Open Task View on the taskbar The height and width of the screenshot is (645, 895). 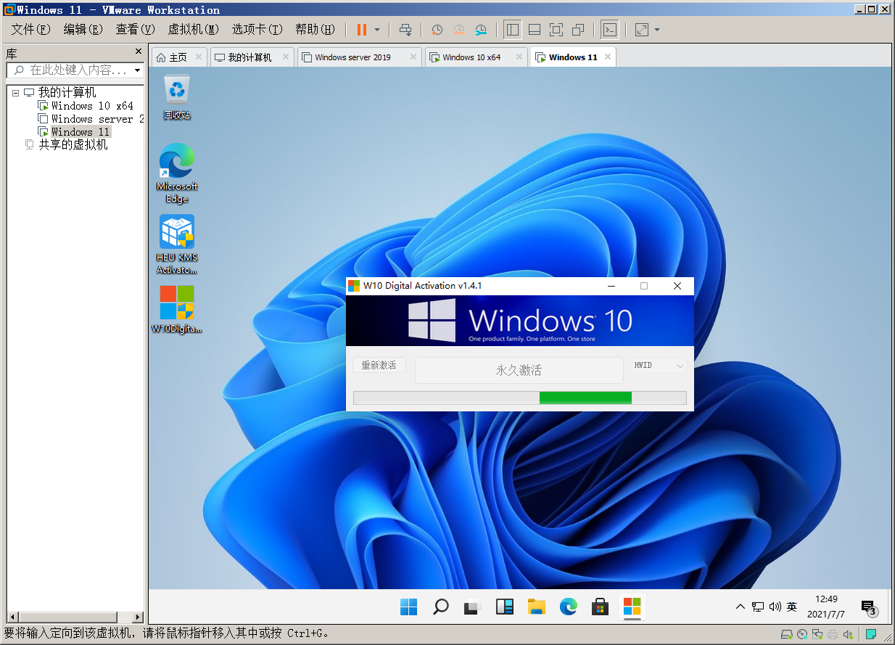[x=473, y=607]
